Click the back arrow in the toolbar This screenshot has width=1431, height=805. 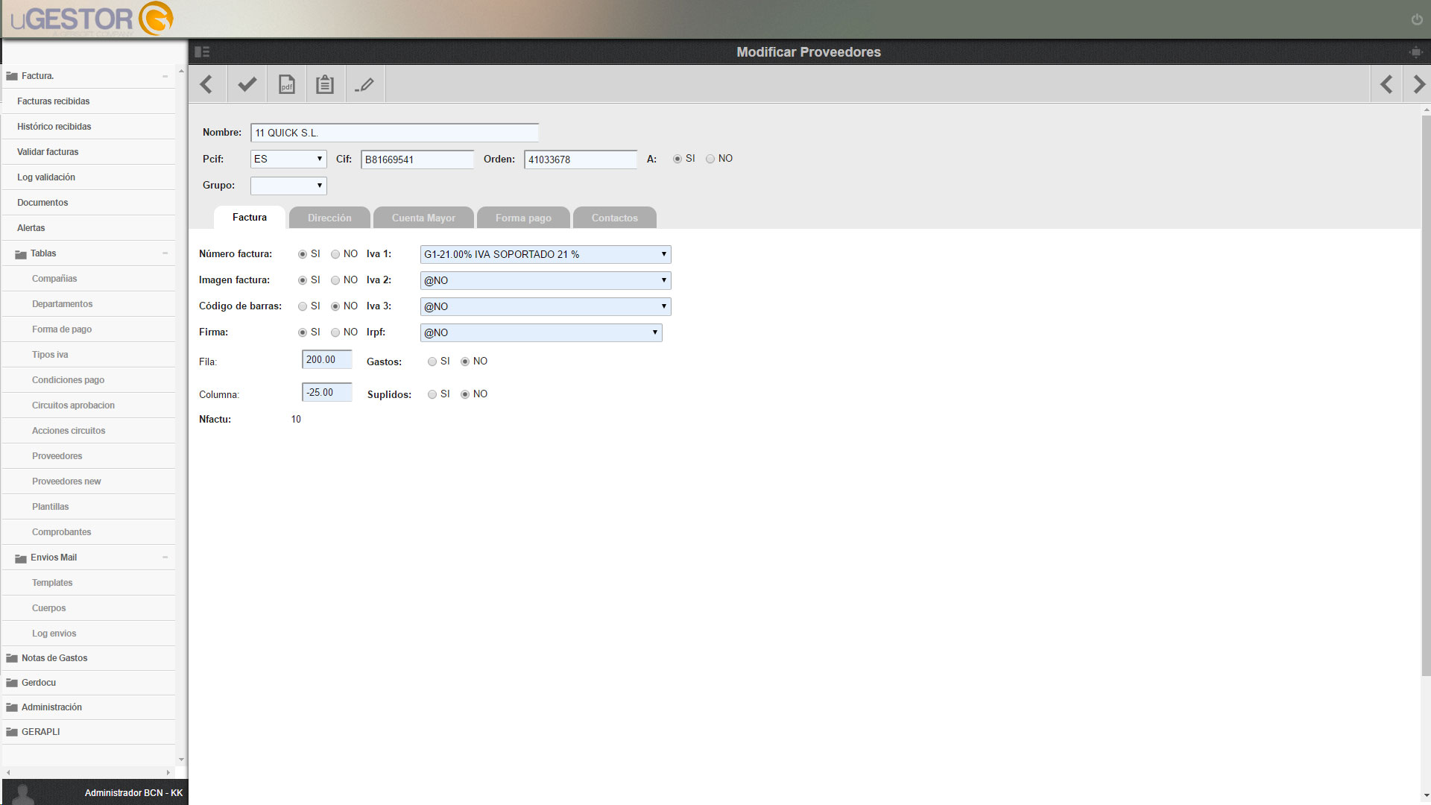click(207, 84)
